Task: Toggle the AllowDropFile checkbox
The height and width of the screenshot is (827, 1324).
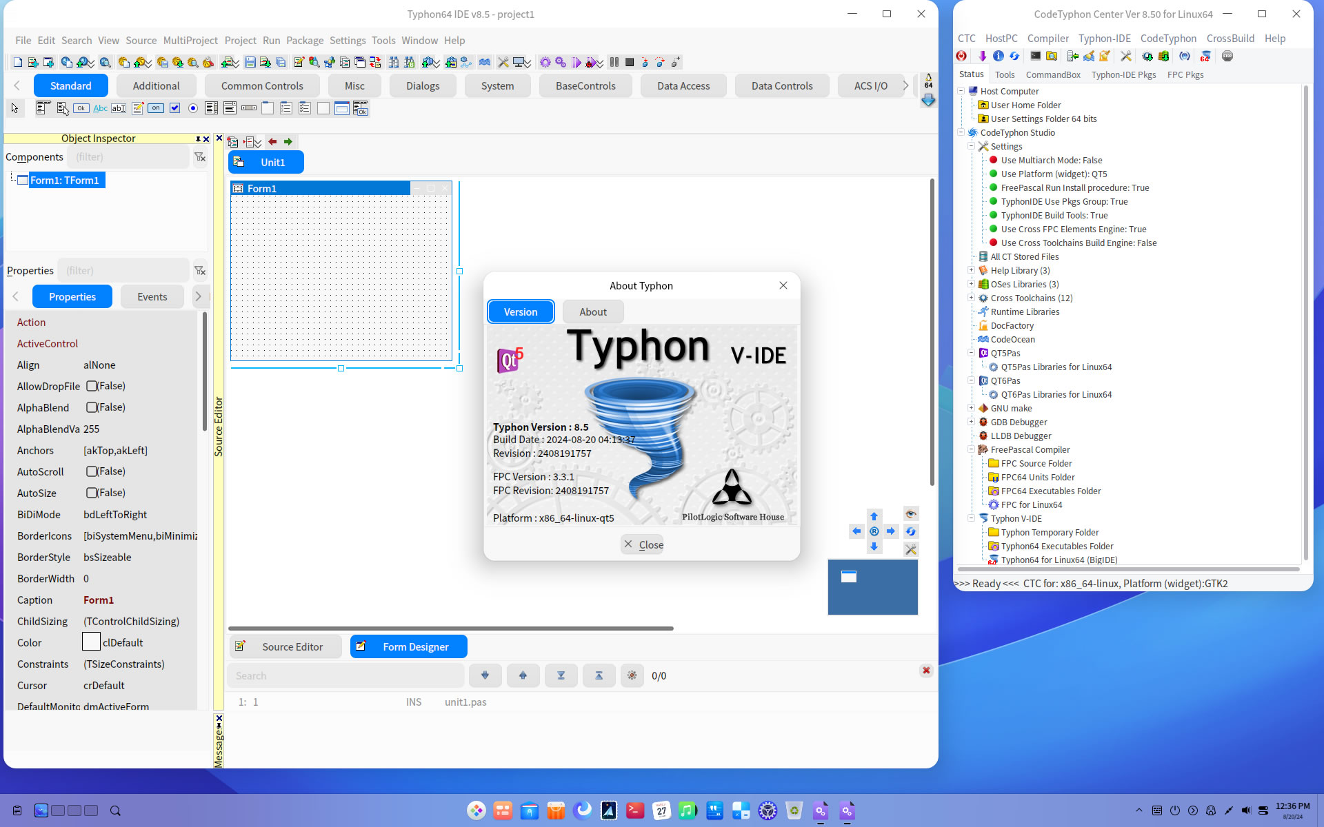Action: 92,387
